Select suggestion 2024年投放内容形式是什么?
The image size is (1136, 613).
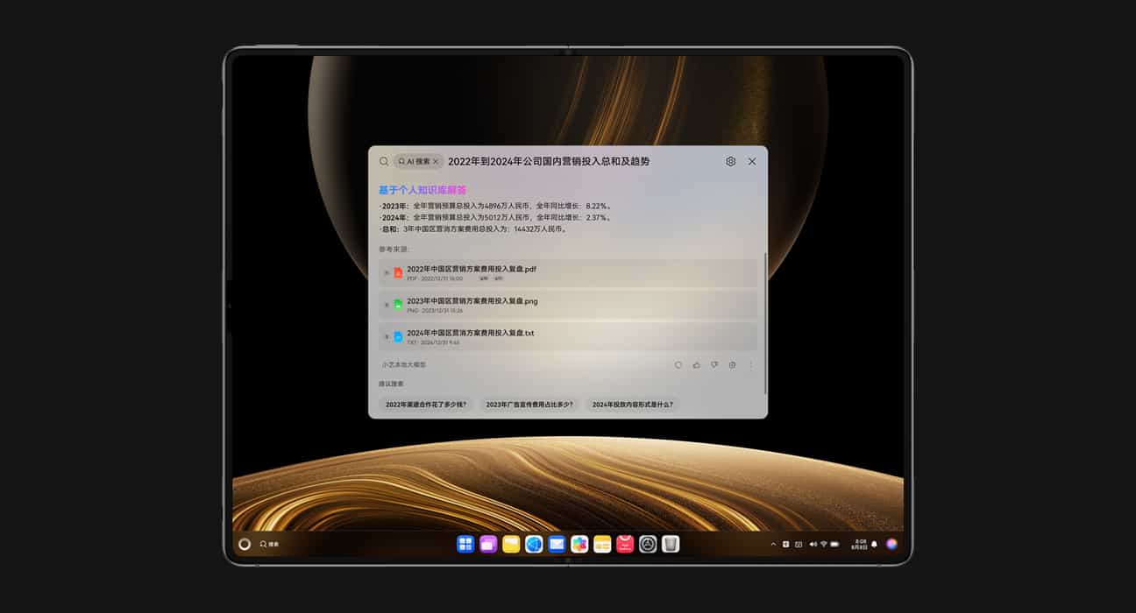(x=632, y=405)
